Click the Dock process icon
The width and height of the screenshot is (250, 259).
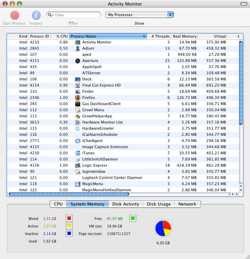point(77,79)
